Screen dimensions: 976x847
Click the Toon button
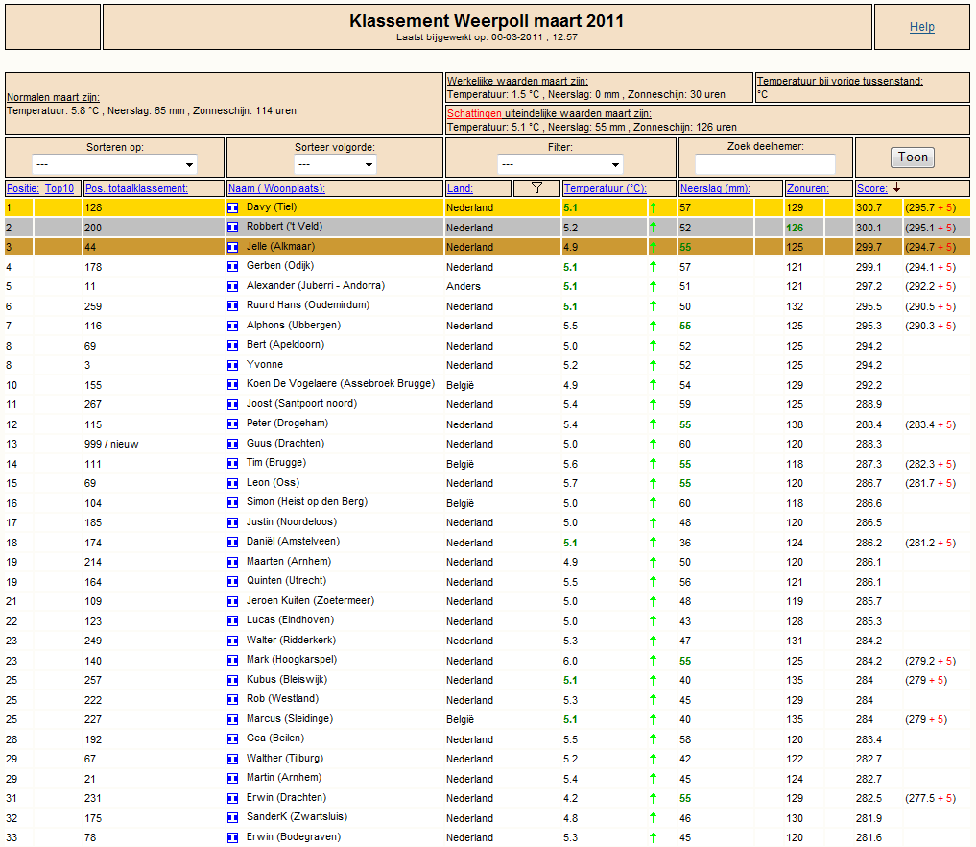(x=913, y=157)
